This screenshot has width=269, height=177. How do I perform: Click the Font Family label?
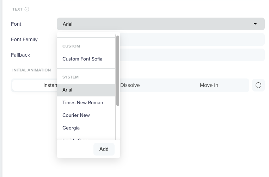coord(24,39)
